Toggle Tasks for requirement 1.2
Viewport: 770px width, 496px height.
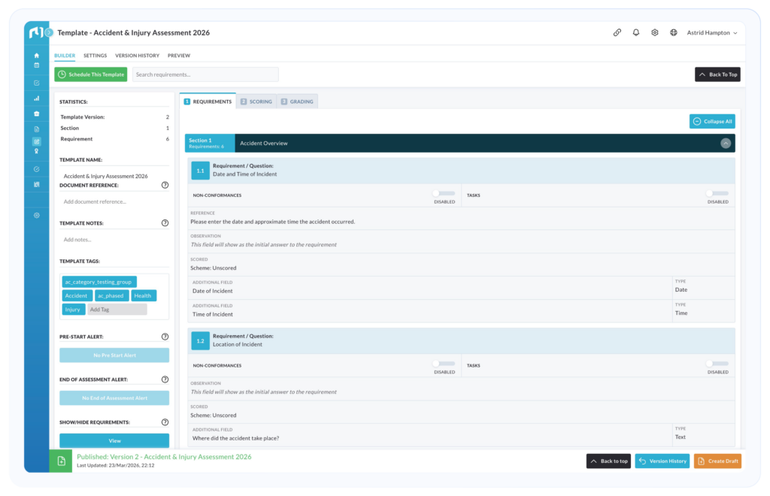(717, 364)
